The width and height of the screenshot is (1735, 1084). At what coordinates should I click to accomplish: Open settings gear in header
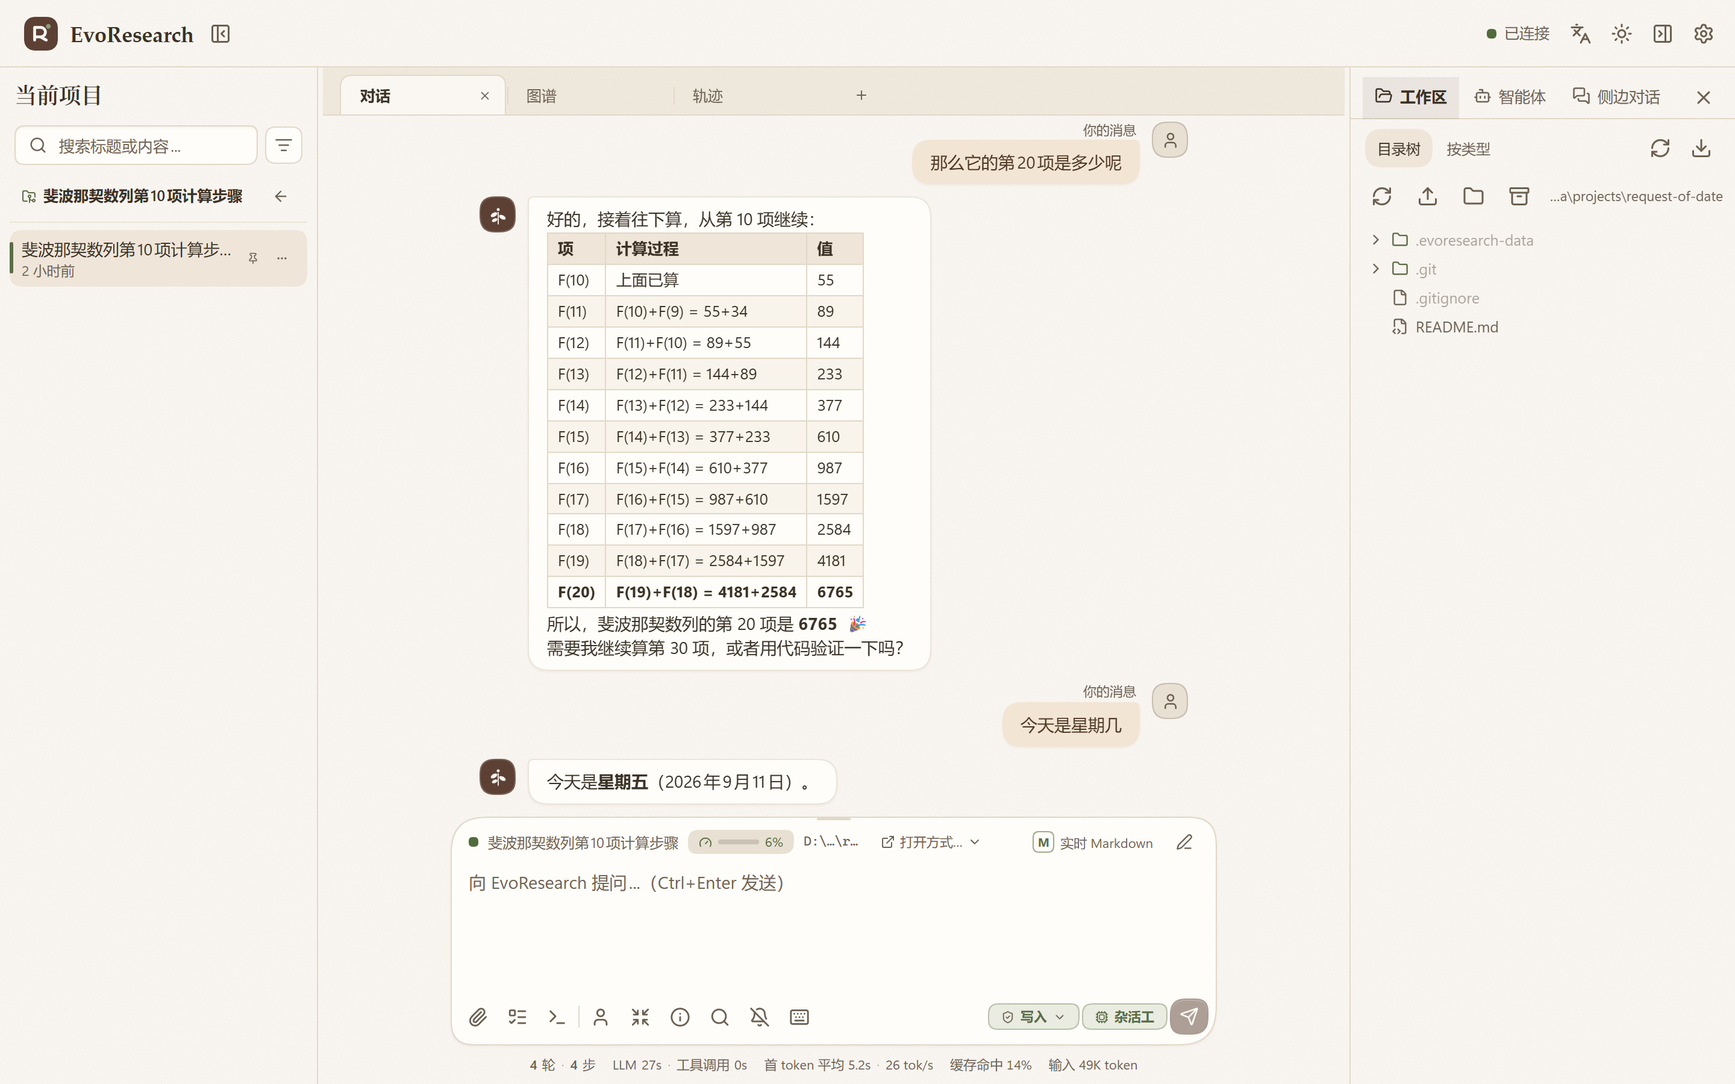(x=1702, y=34)
